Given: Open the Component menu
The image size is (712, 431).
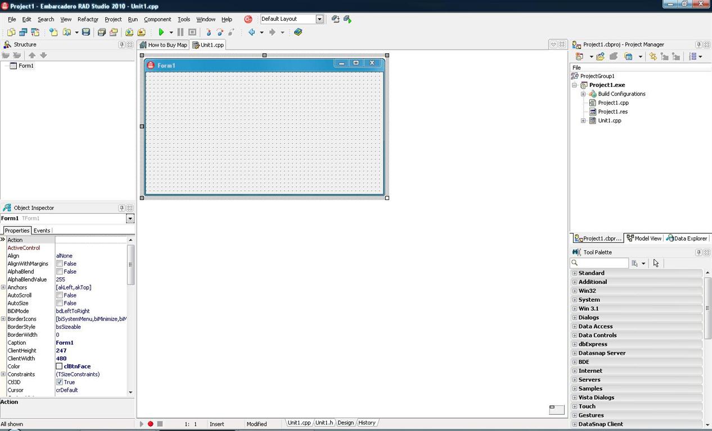Looking at the screenshot, I should point(157,19).
